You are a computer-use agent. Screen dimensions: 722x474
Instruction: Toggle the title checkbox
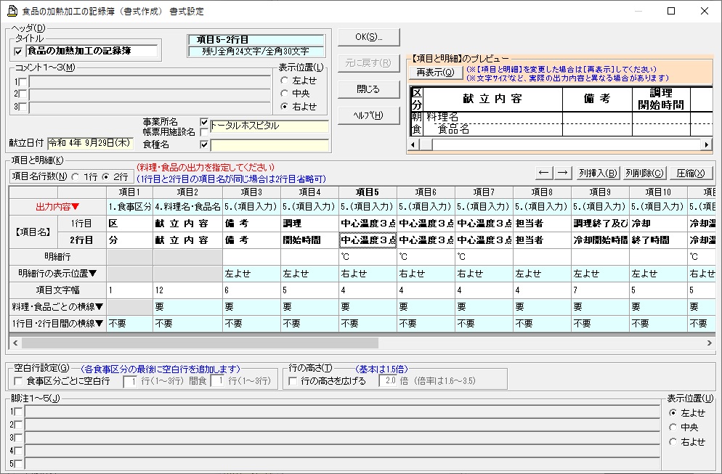(x=18, y=52)
